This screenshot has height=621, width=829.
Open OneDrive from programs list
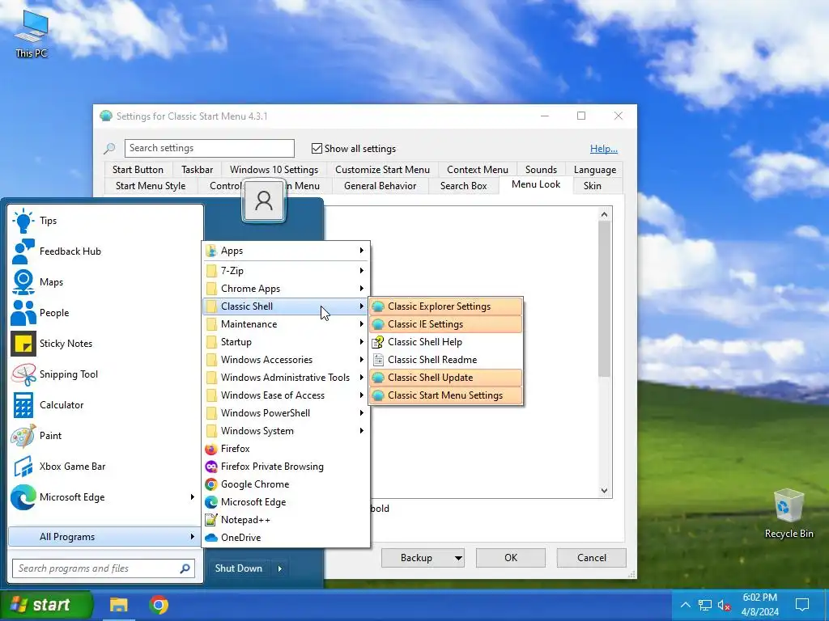pyautogui.click(x=286, y=538)
